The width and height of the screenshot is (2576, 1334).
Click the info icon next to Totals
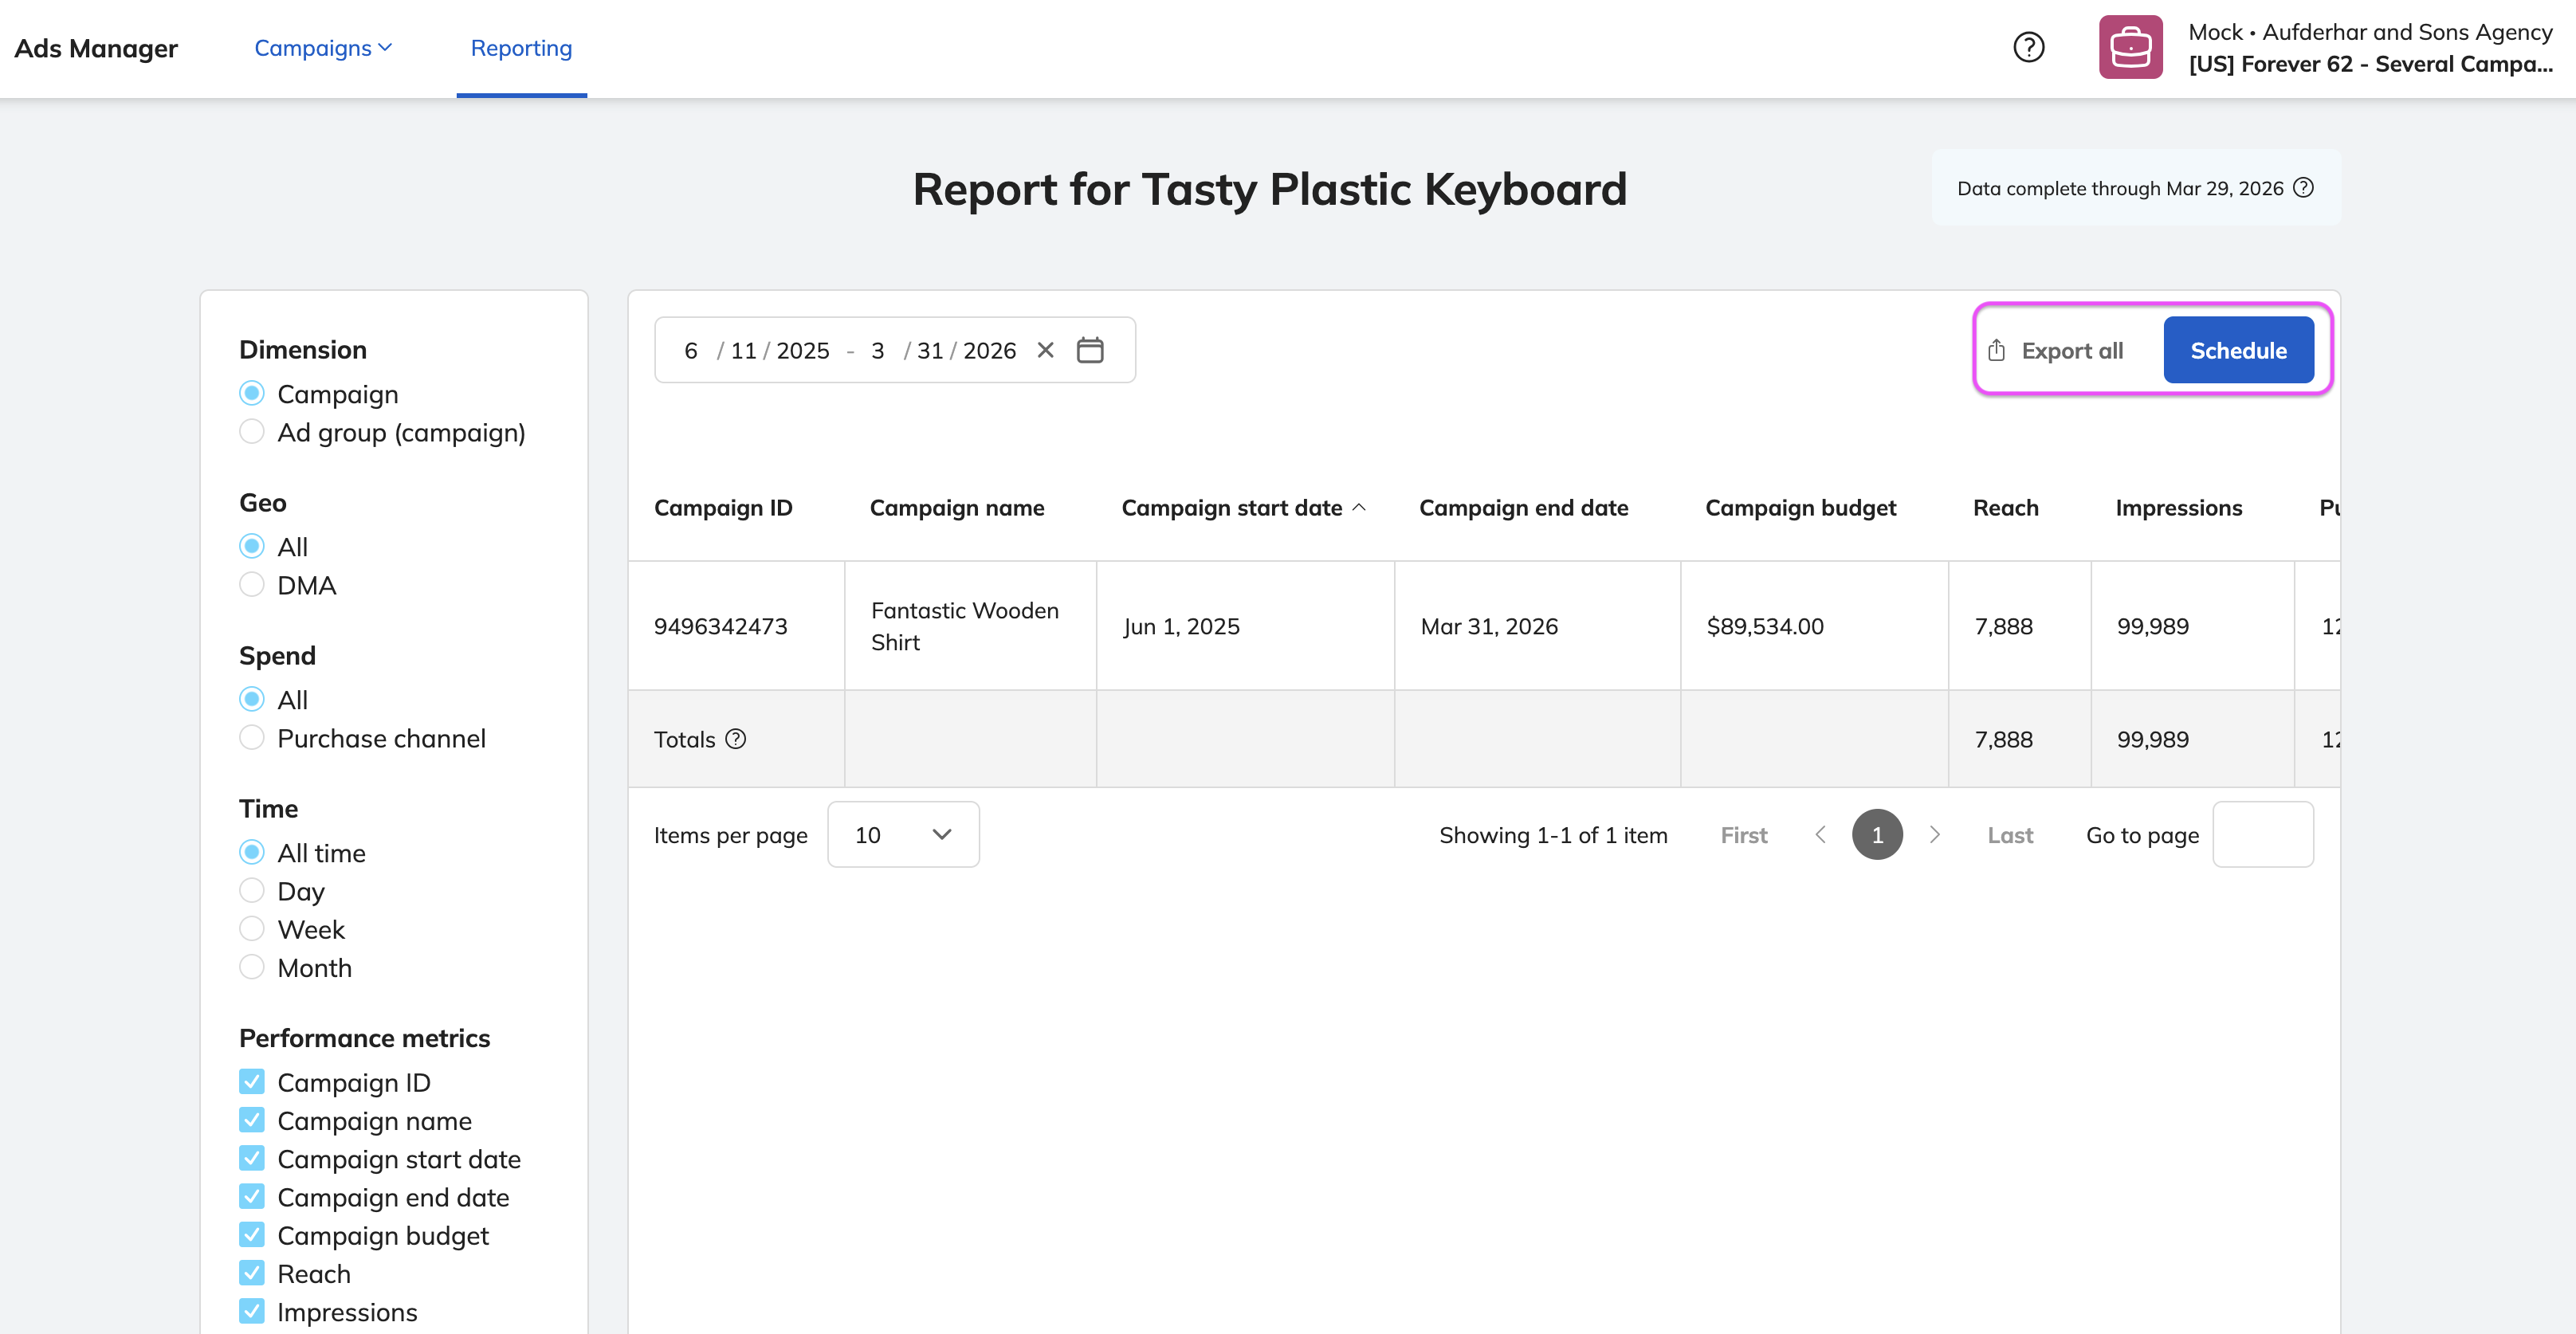click(x=736, y=739)
